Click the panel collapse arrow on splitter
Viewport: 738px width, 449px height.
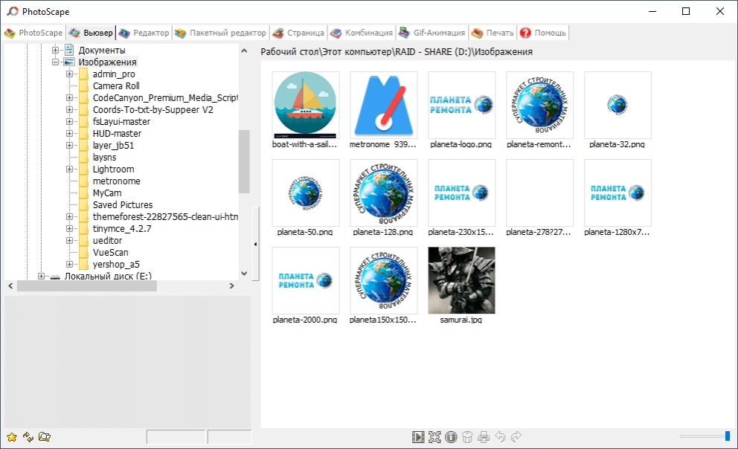[256, 244]
